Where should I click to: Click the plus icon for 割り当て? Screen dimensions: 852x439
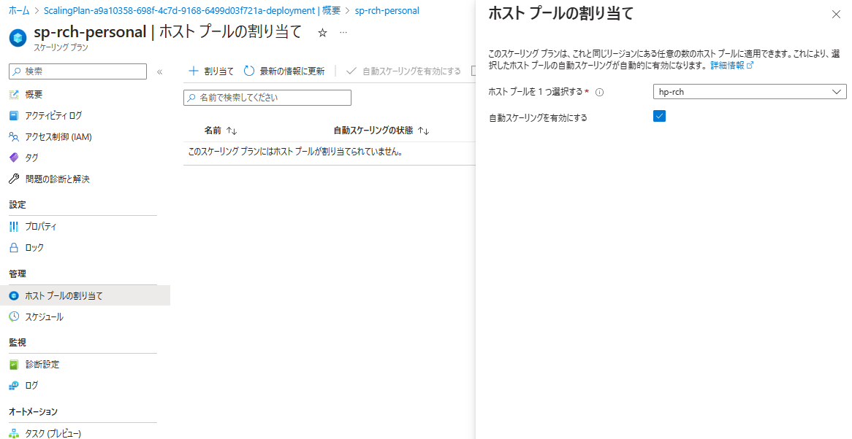coord(194,71)
